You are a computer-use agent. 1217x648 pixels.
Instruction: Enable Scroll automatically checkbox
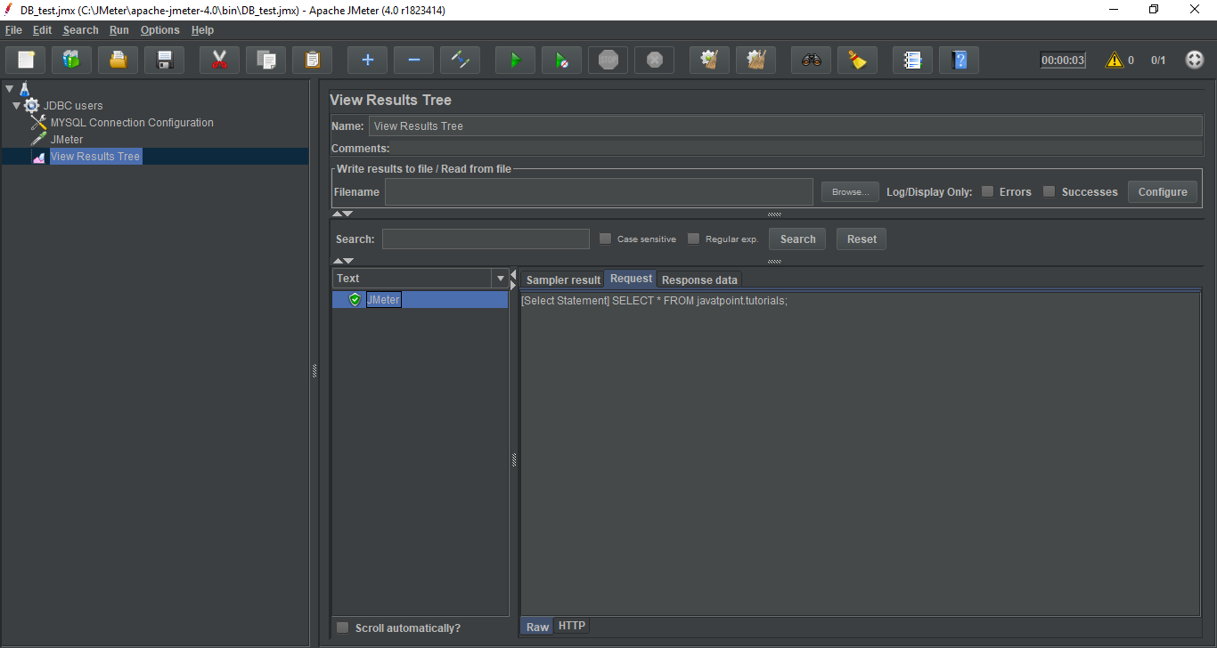point(343,628)
